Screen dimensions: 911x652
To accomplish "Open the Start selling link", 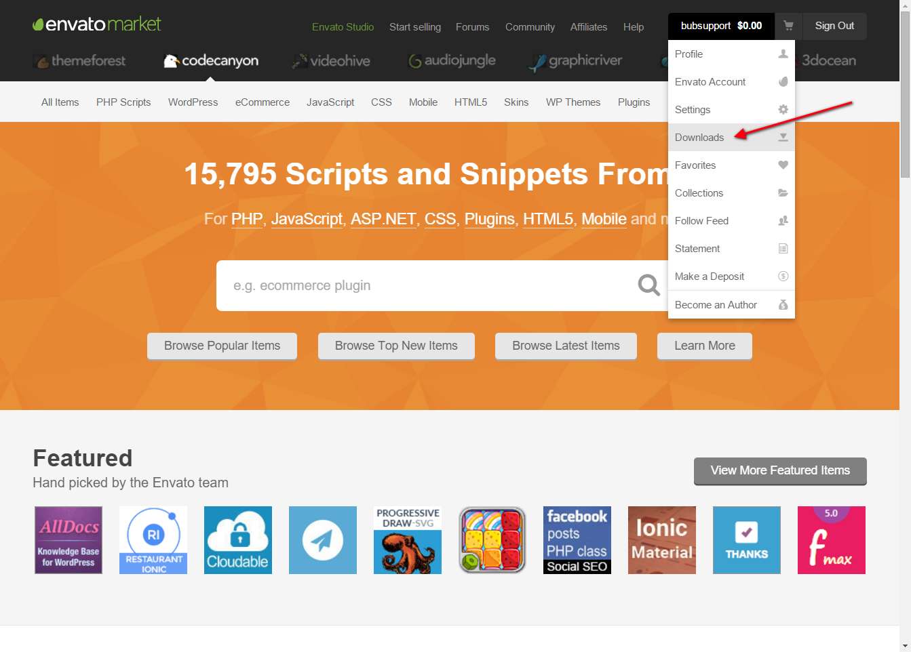I will point(415,27).
